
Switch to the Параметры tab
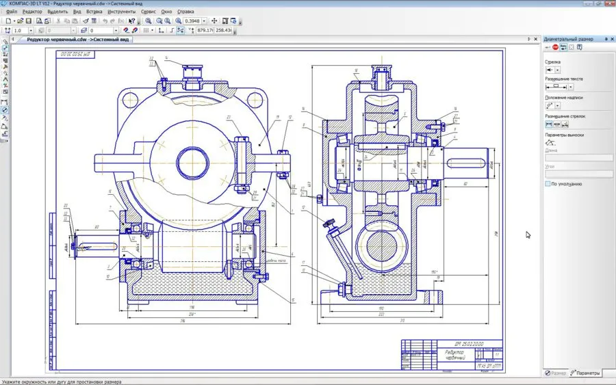585,373
